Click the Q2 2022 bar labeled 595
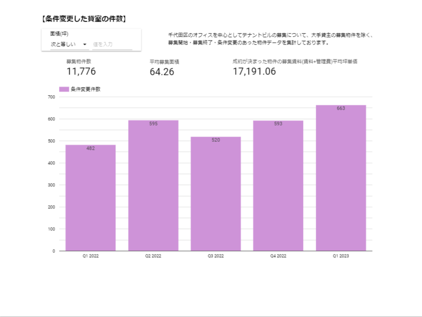 pyautogui.click(x=153, y=185)
